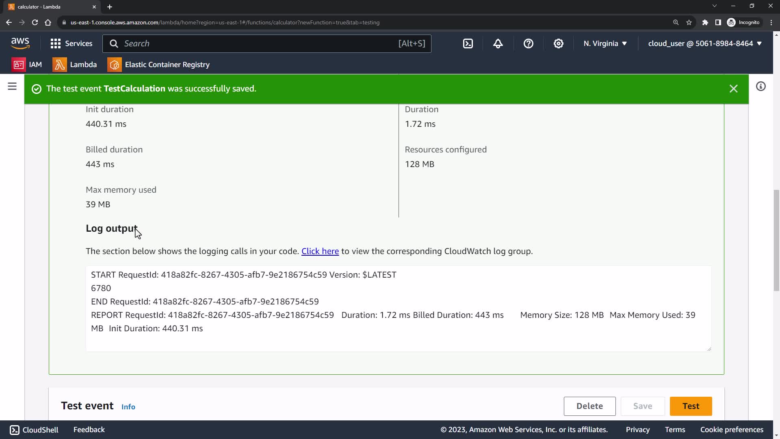Expand the N. Virginia region dropdown

coord(605,43)
